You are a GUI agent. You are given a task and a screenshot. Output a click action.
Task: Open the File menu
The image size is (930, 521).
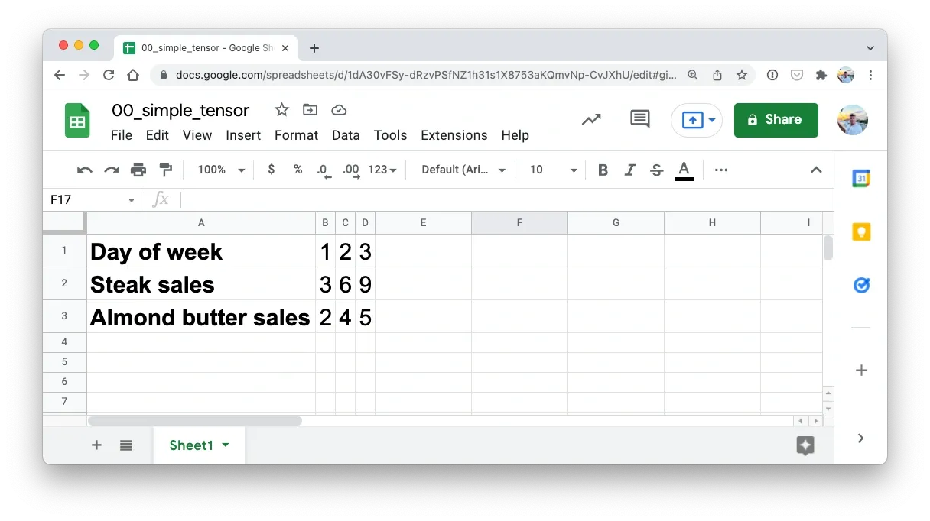122,135
